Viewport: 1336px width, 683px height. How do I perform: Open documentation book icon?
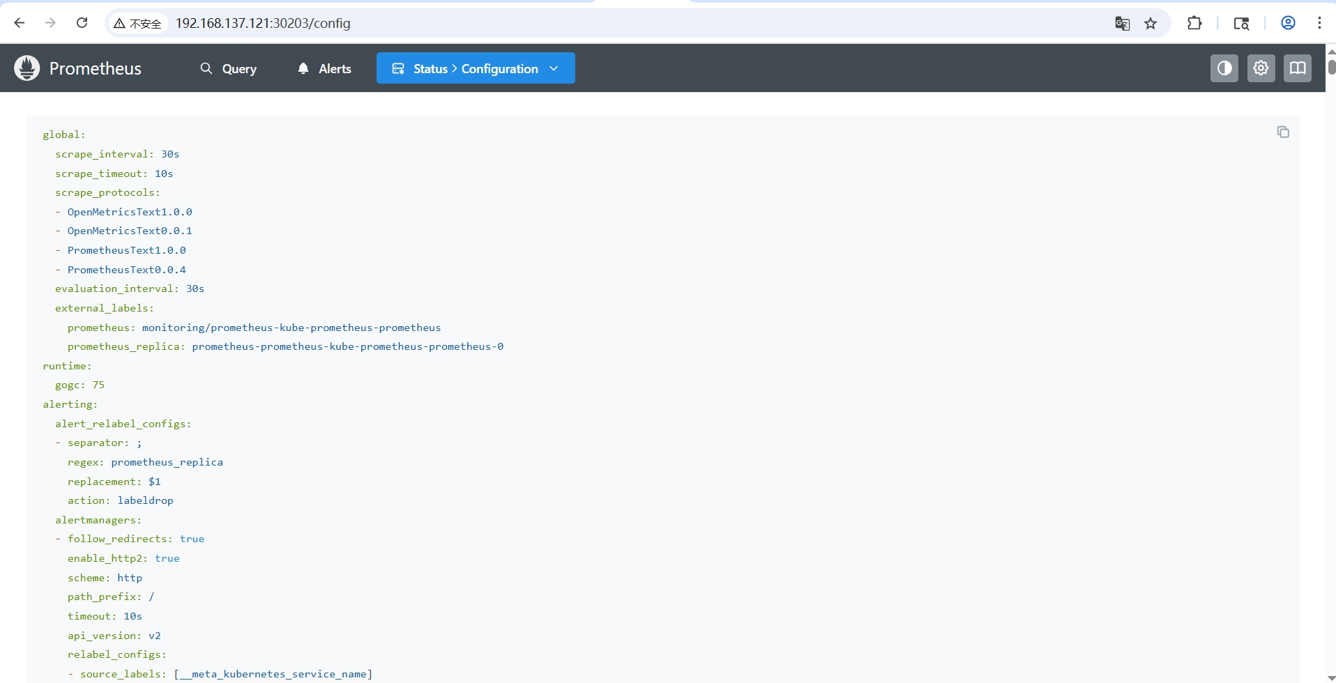tap(1297, 68)
